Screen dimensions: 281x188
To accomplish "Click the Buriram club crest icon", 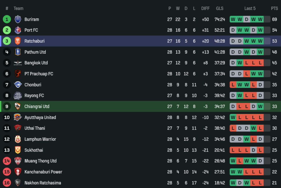I will pyautogui.click(x=18, y=19).
